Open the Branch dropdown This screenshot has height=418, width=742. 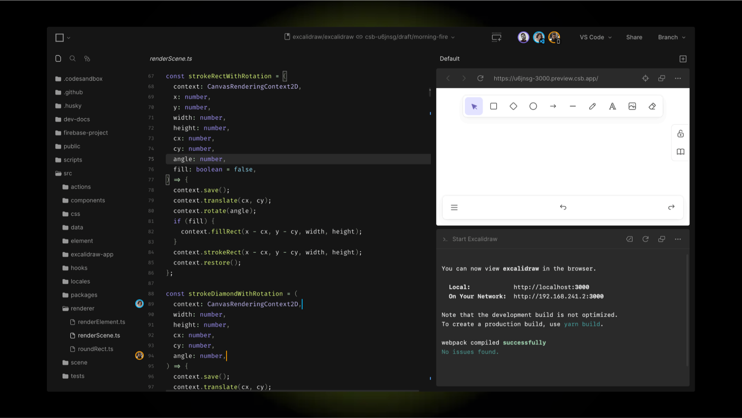coord(672,37)
